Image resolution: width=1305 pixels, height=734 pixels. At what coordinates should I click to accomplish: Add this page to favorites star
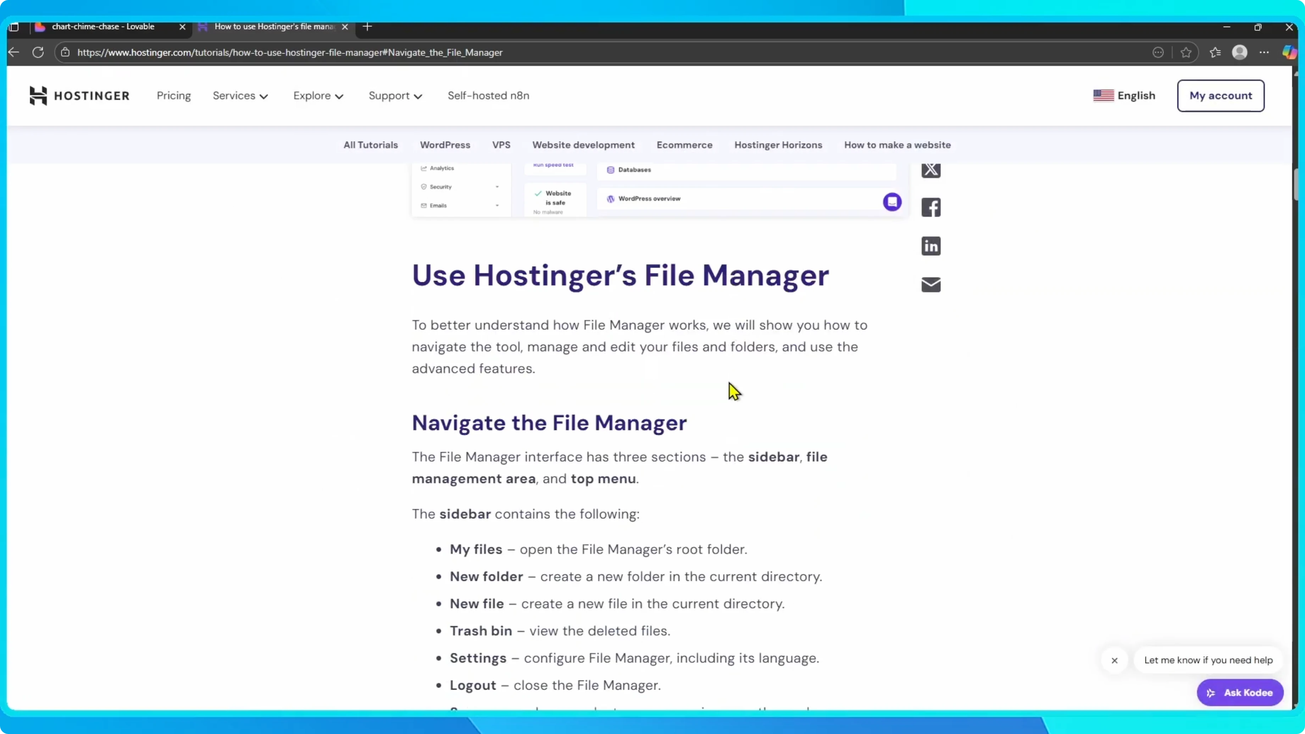coord(1185,52)
